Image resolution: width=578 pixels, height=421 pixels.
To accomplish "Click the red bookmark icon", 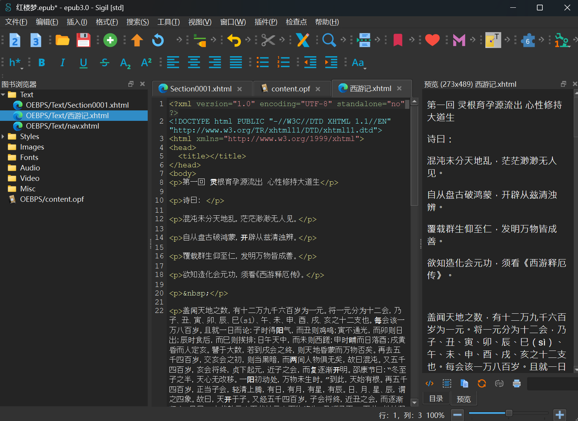I will (x=398, y=40).
